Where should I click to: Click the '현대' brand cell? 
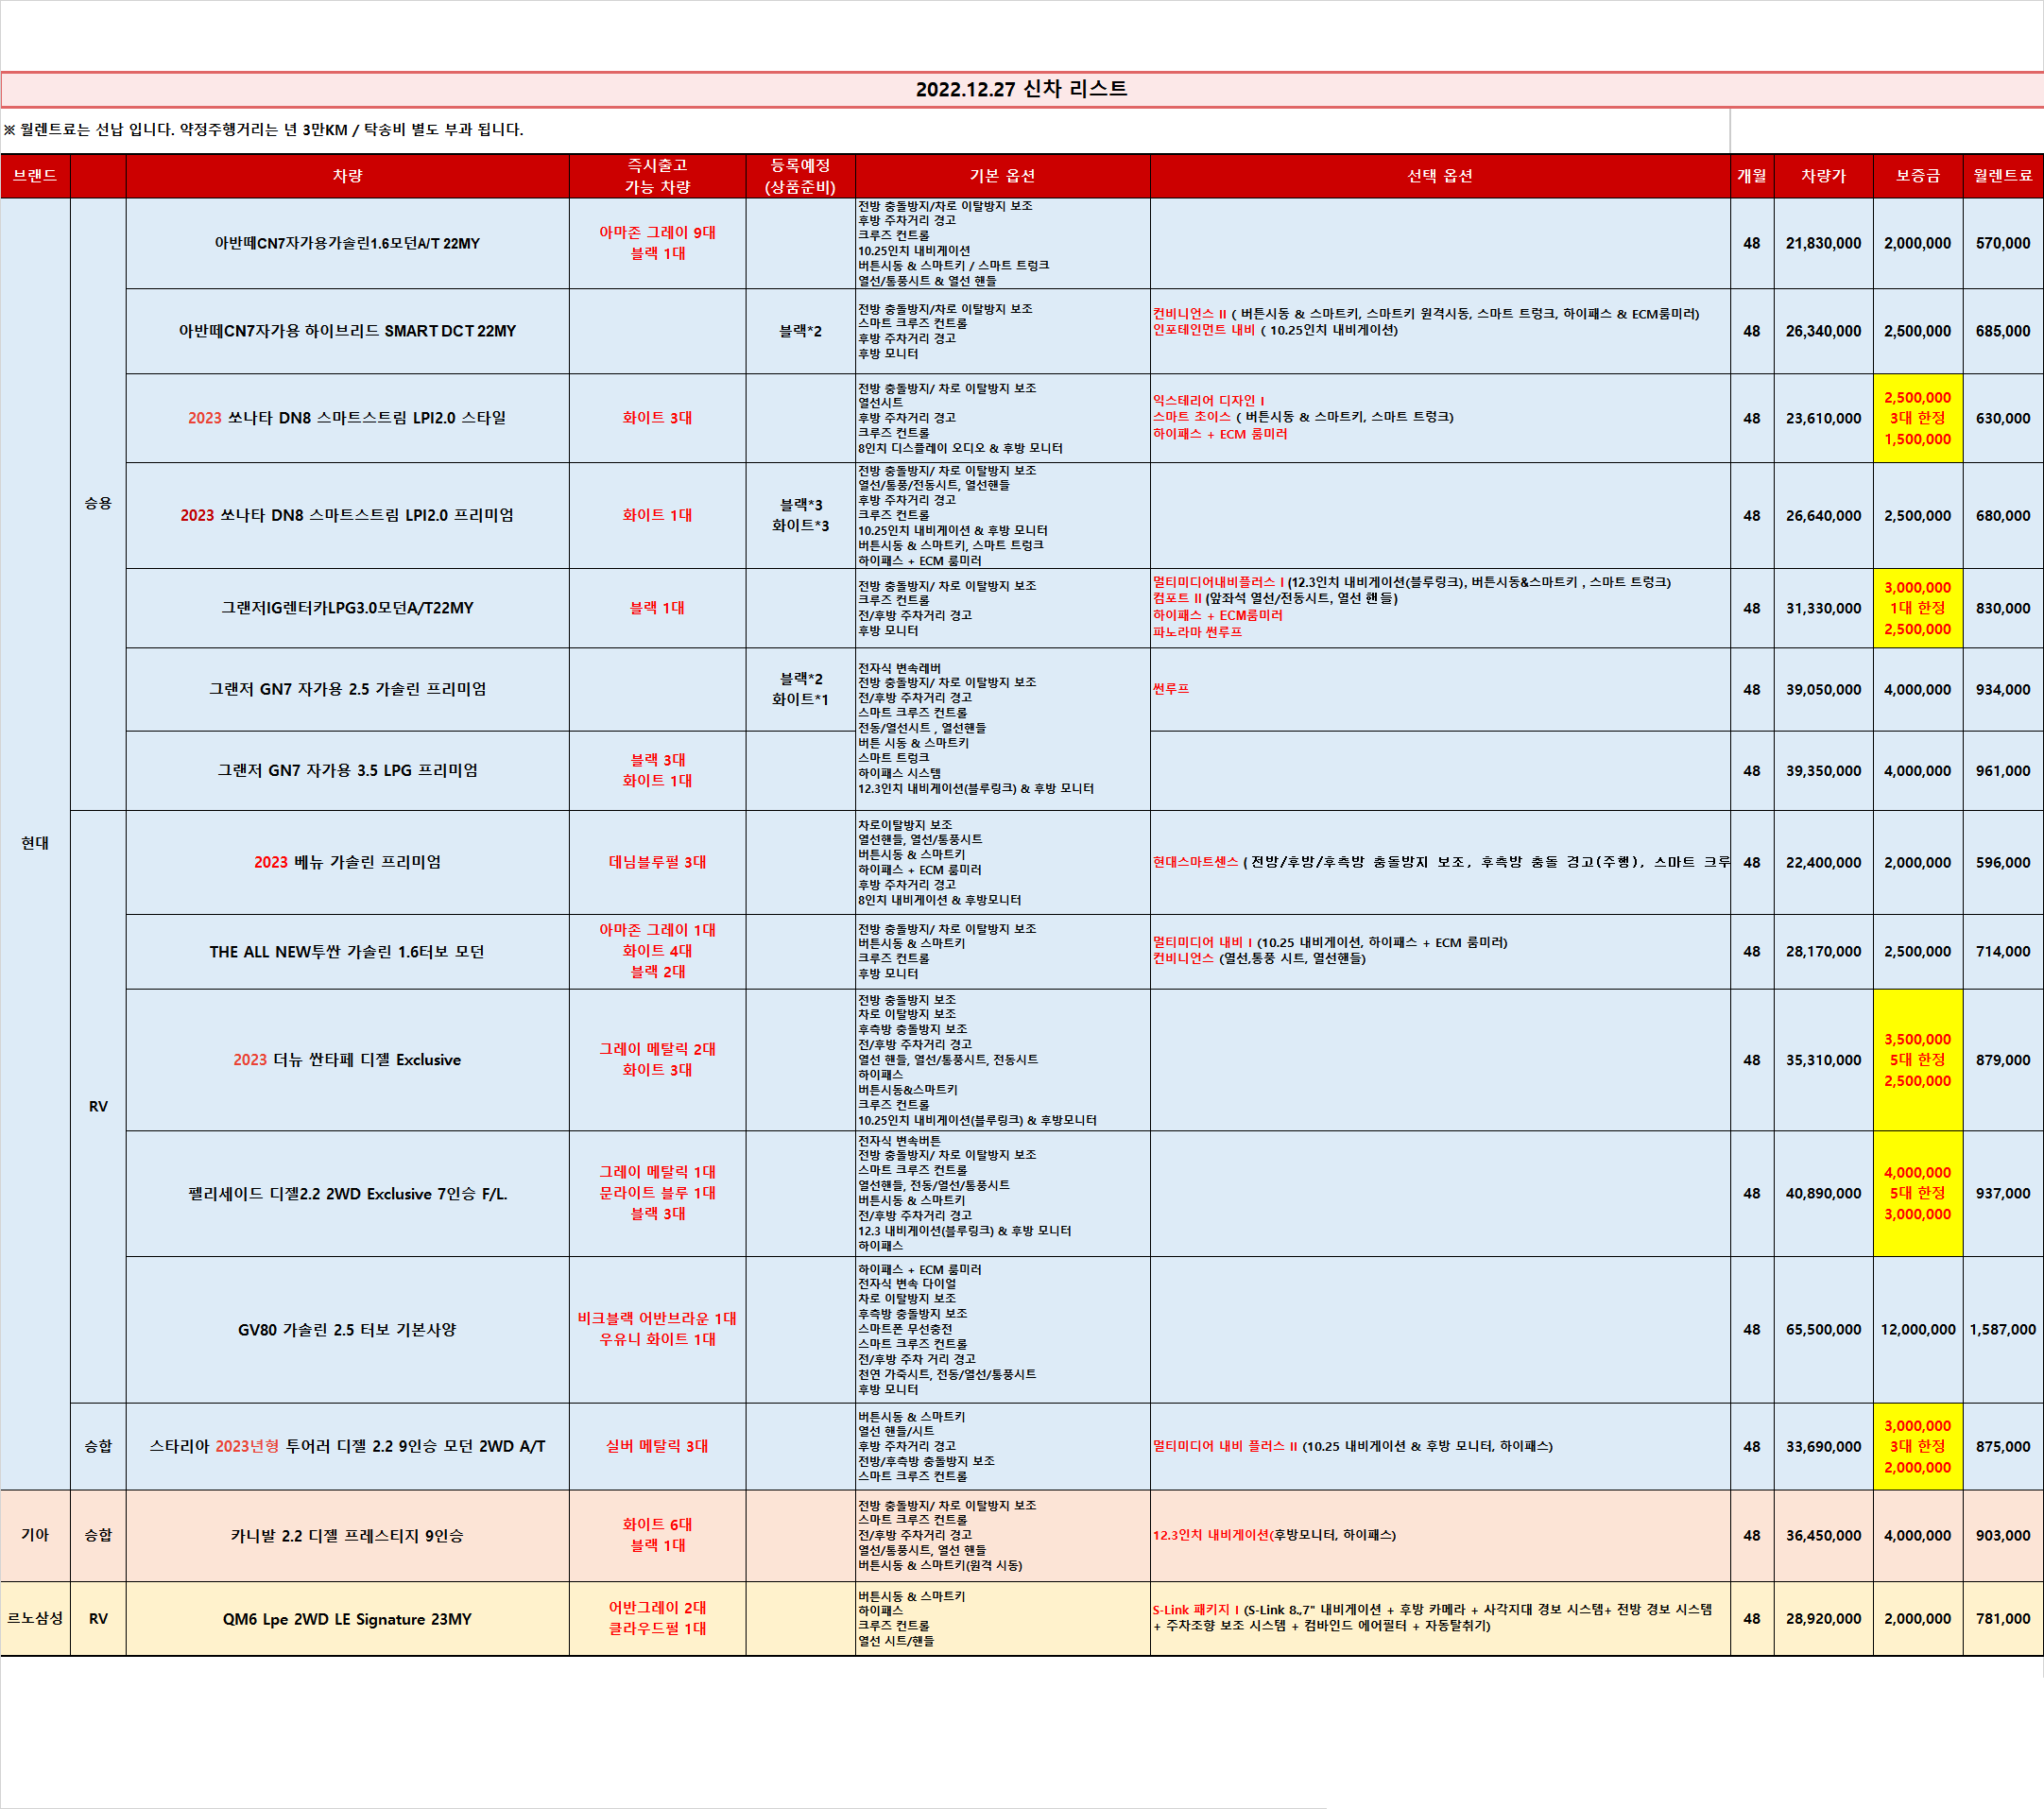point(35,843)
